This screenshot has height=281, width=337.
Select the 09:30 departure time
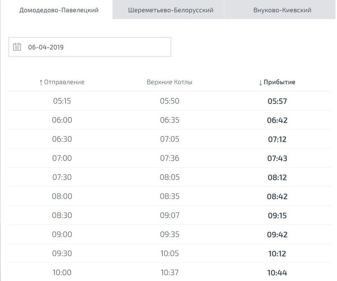click(x=62, y=253)
